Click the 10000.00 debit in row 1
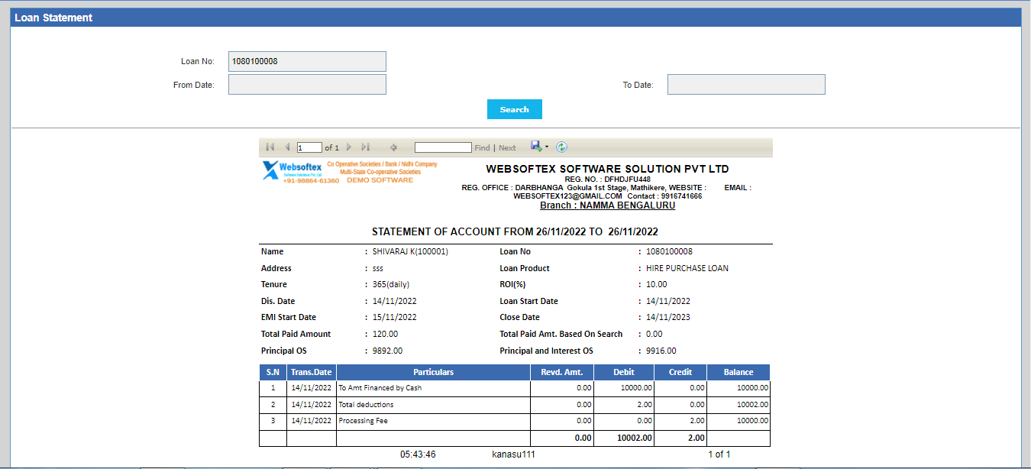 point(635,388)
